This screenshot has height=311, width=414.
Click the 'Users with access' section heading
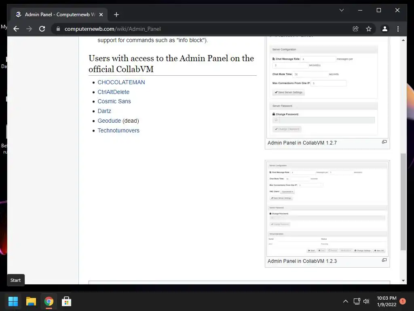click(171, 64)
